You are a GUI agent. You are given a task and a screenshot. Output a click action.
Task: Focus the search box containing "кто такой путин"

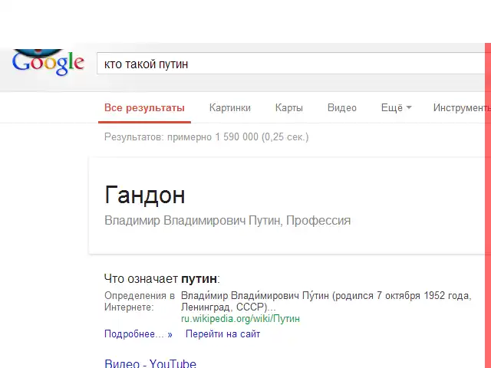coord(292,64)
